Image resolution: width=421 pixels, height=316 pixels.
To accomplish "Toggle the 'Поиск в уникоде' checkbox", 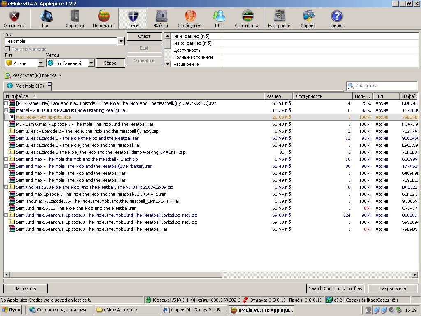I will [7, 49].
